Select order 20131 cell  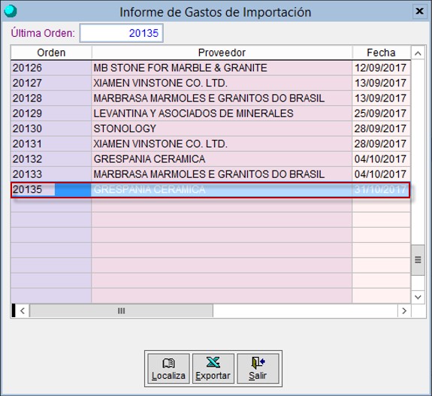[51, 144]
